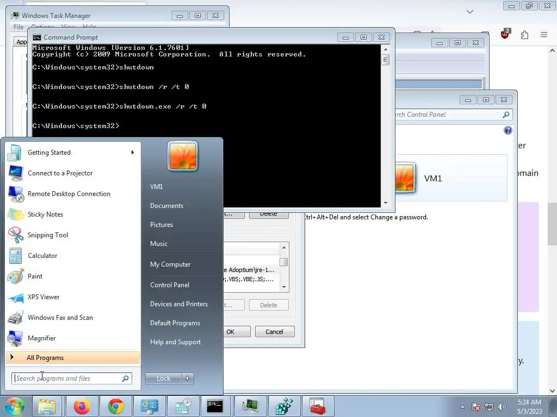
Task: Launch Calculator from Start menu
Action: (73, 256)
